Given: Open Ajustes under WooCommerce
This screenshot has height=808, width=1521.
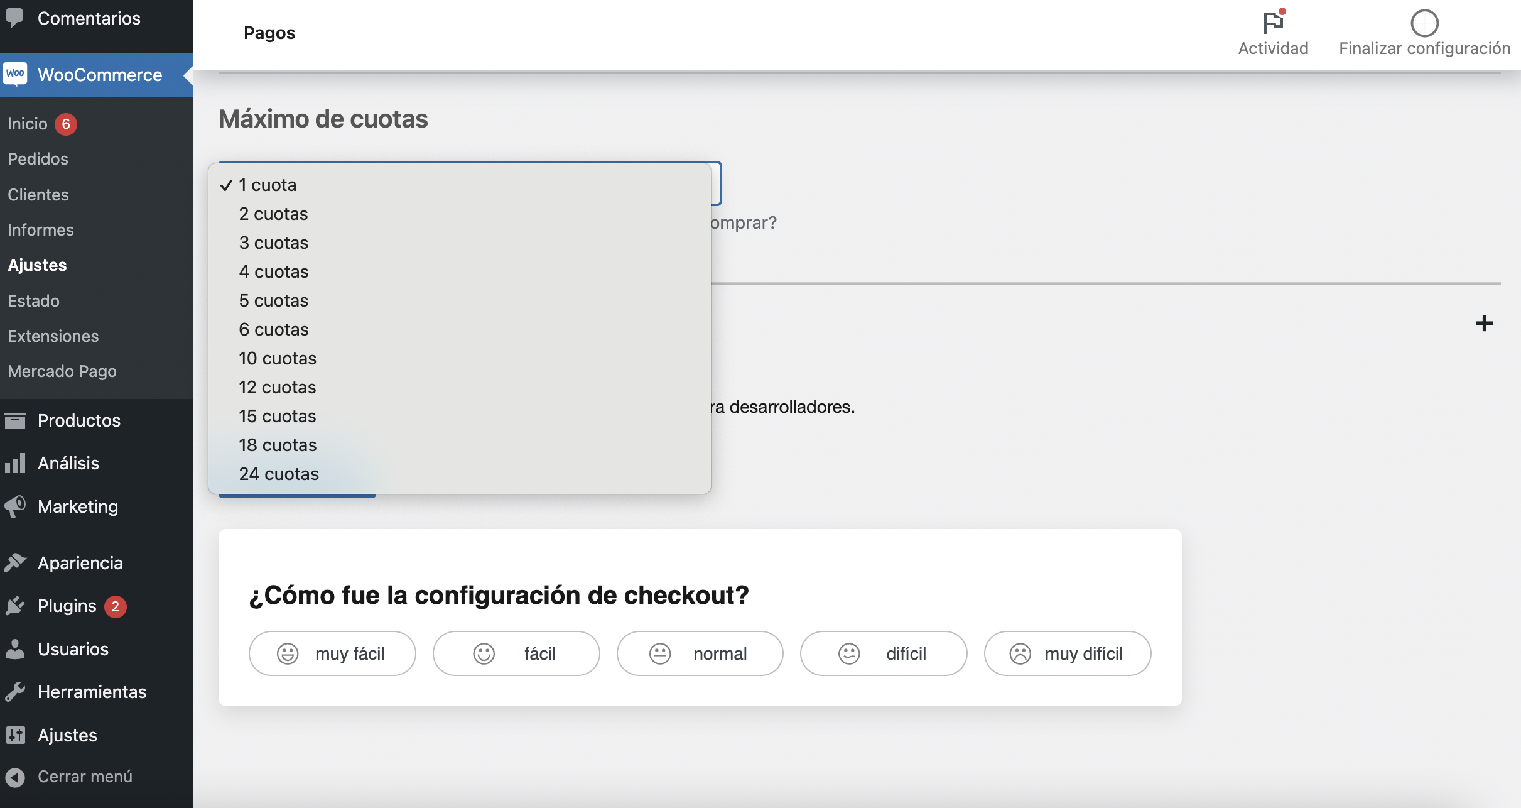Looking at the screenshot, I should coord(37,265).
